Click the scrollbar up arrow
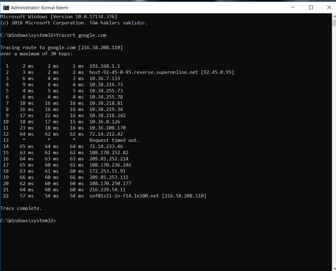This screenshot has width=336, height=271. (334, 16)
